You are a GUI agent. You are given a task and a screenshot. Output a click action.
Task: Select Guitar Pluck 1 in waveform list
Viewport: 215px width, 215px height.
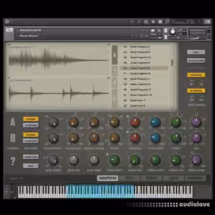144,100
